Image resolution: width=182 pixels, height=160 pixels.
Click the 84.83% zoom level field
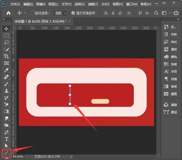click(x=18, y=157)
